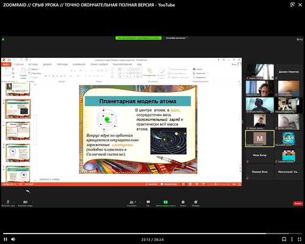Viewport: 305px width, 244px height.
Task: Open the Макет layout dropdown
Action: pyautogui.click(x=34, y=69)
